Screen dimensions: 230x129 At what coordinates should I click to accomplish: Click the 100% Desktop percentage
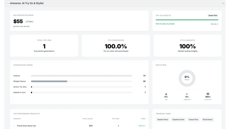(x=208, y=97)
